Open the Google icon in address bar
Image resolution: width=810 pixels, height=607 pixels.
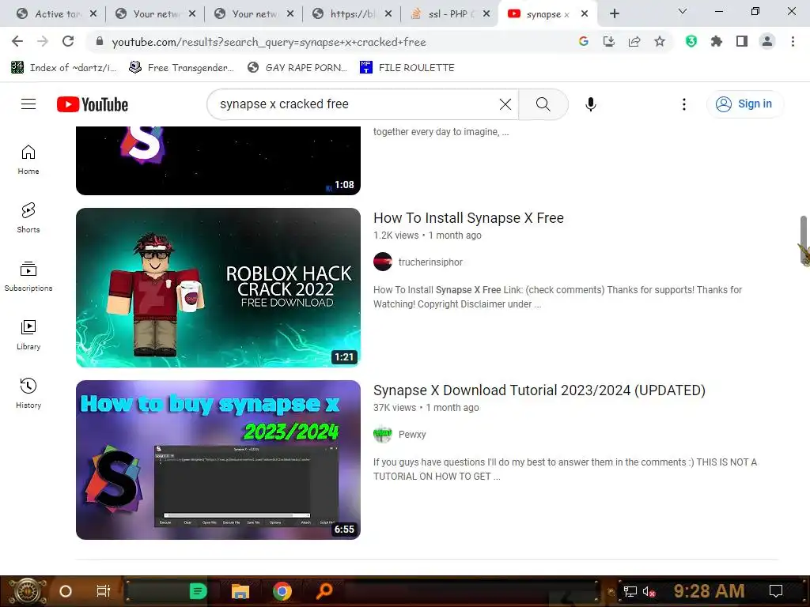pyautogui.click(x=584, y=41)
